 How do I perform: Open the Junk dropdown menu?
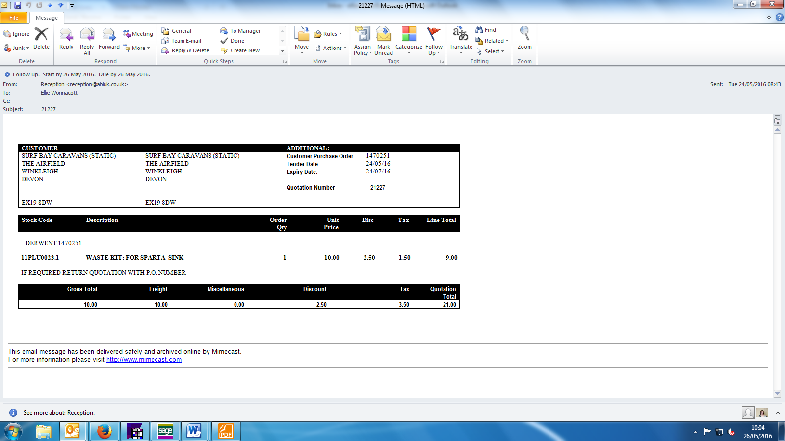coord(17,48)
